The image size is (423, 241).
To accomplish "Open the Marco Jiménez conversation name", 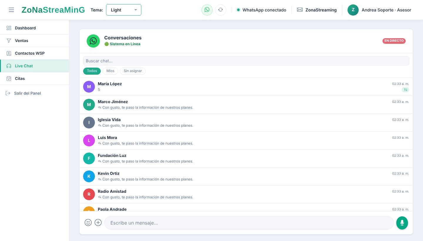I will click(113, 102).
